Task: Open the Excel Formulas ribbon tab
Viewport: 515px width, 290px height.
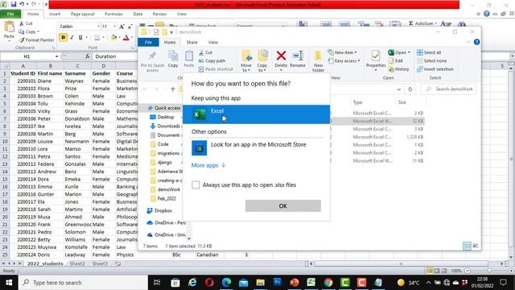Action: click(113, 14)
